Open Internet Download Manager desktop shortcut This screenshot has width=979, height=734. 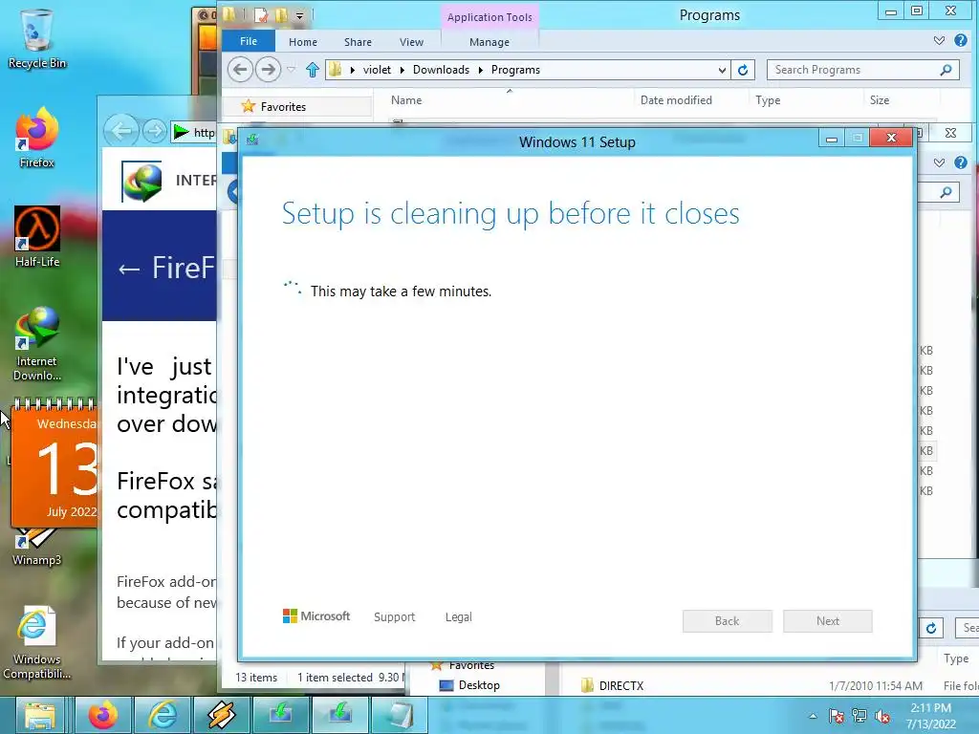pos(37,343)
